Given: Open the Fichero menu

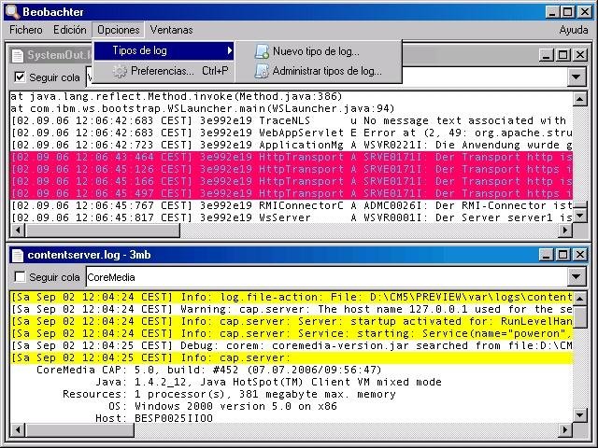Looking at the screenshot, I should click(x=26, y=30).
